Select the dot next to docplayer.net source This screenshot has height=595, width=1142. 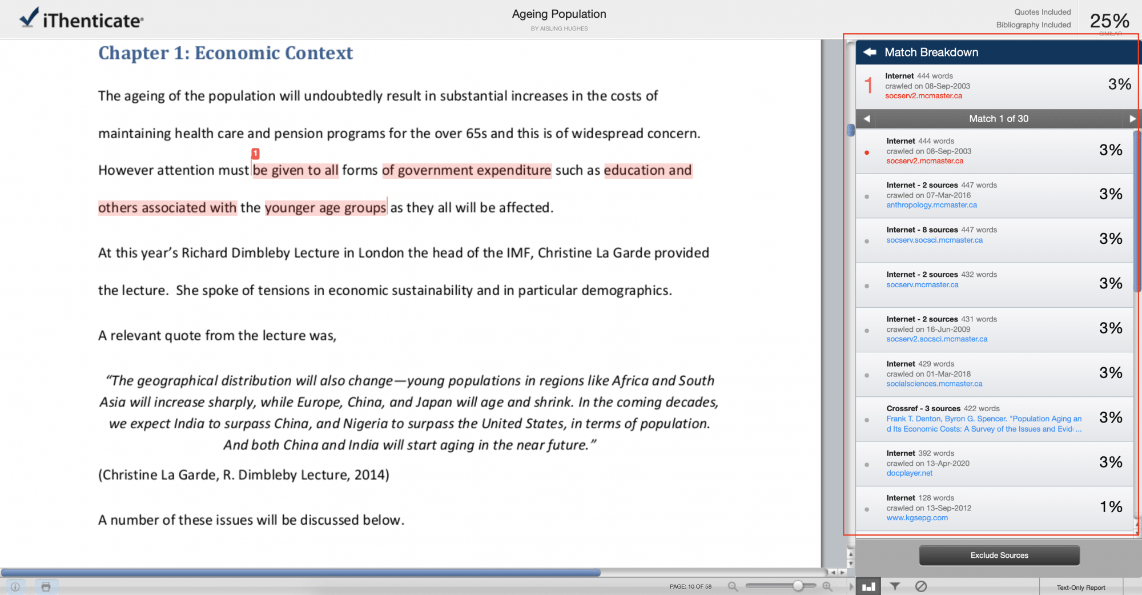point(867,464)
